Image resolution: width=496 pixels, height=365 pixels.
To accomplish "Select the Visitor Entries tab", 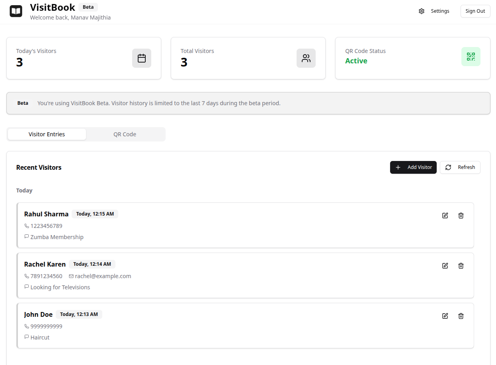I will 47,134.
